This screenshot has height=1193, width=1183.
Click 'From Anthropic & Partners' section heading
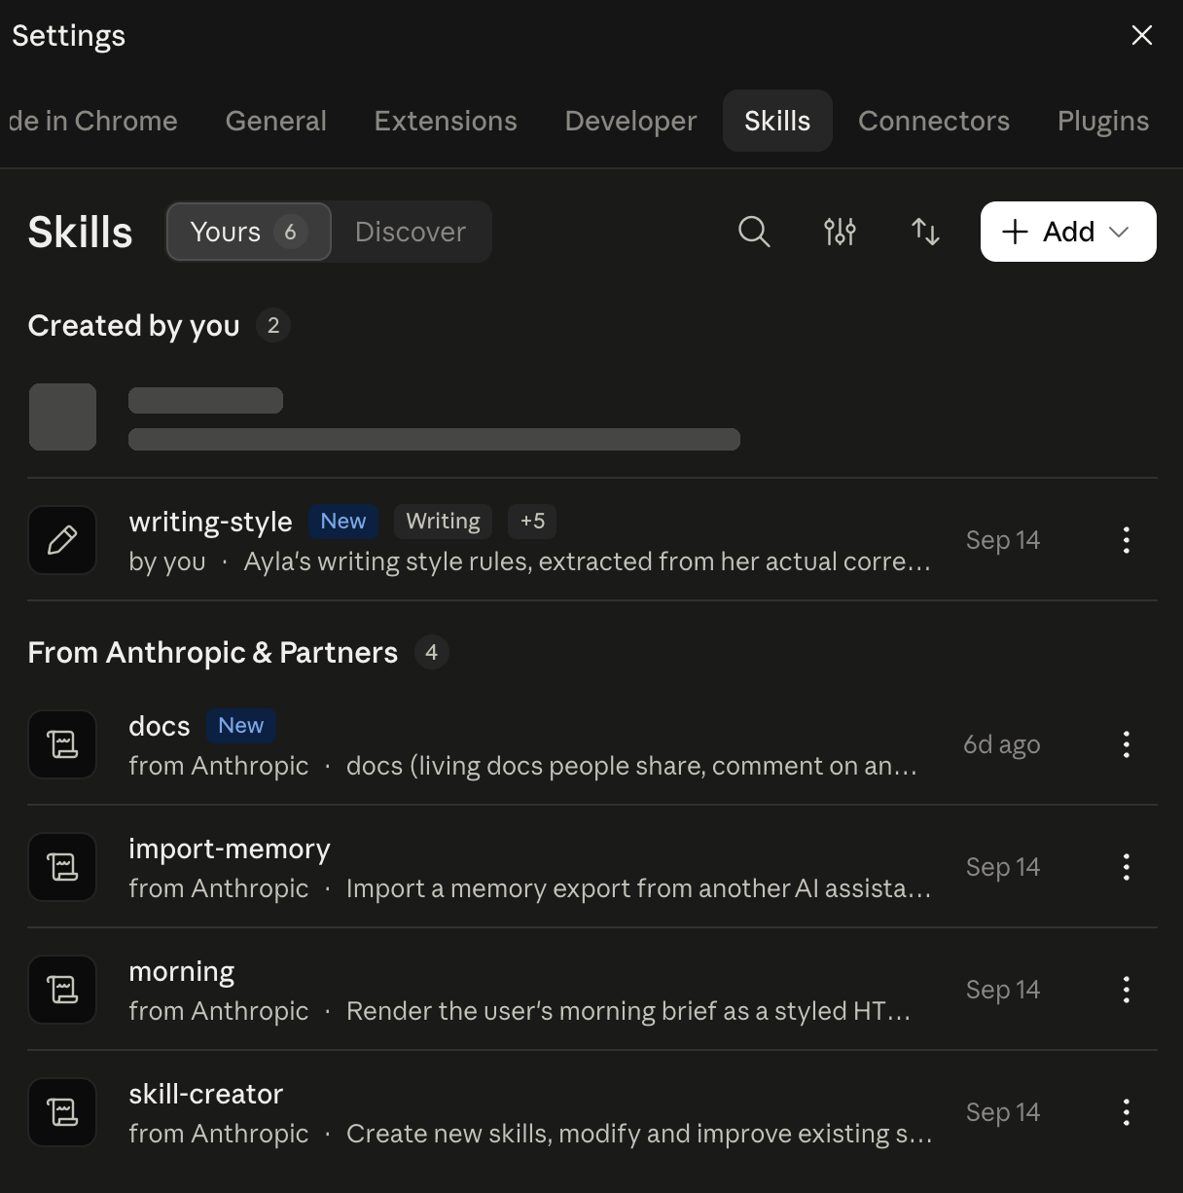213,652
